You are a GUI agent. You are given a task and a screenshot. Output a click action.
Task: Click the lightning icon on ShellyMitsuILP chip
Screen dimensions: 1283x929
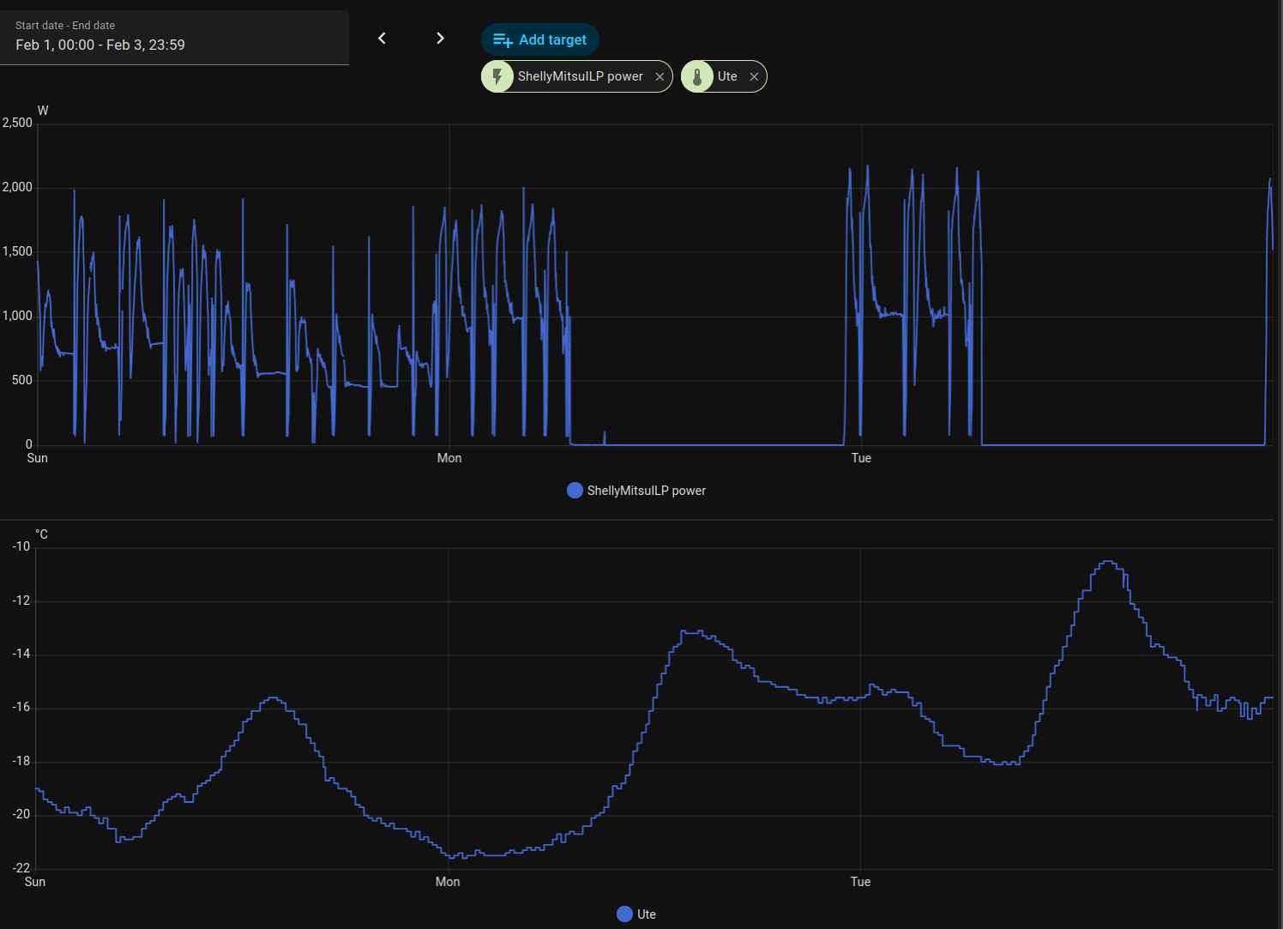497,76
